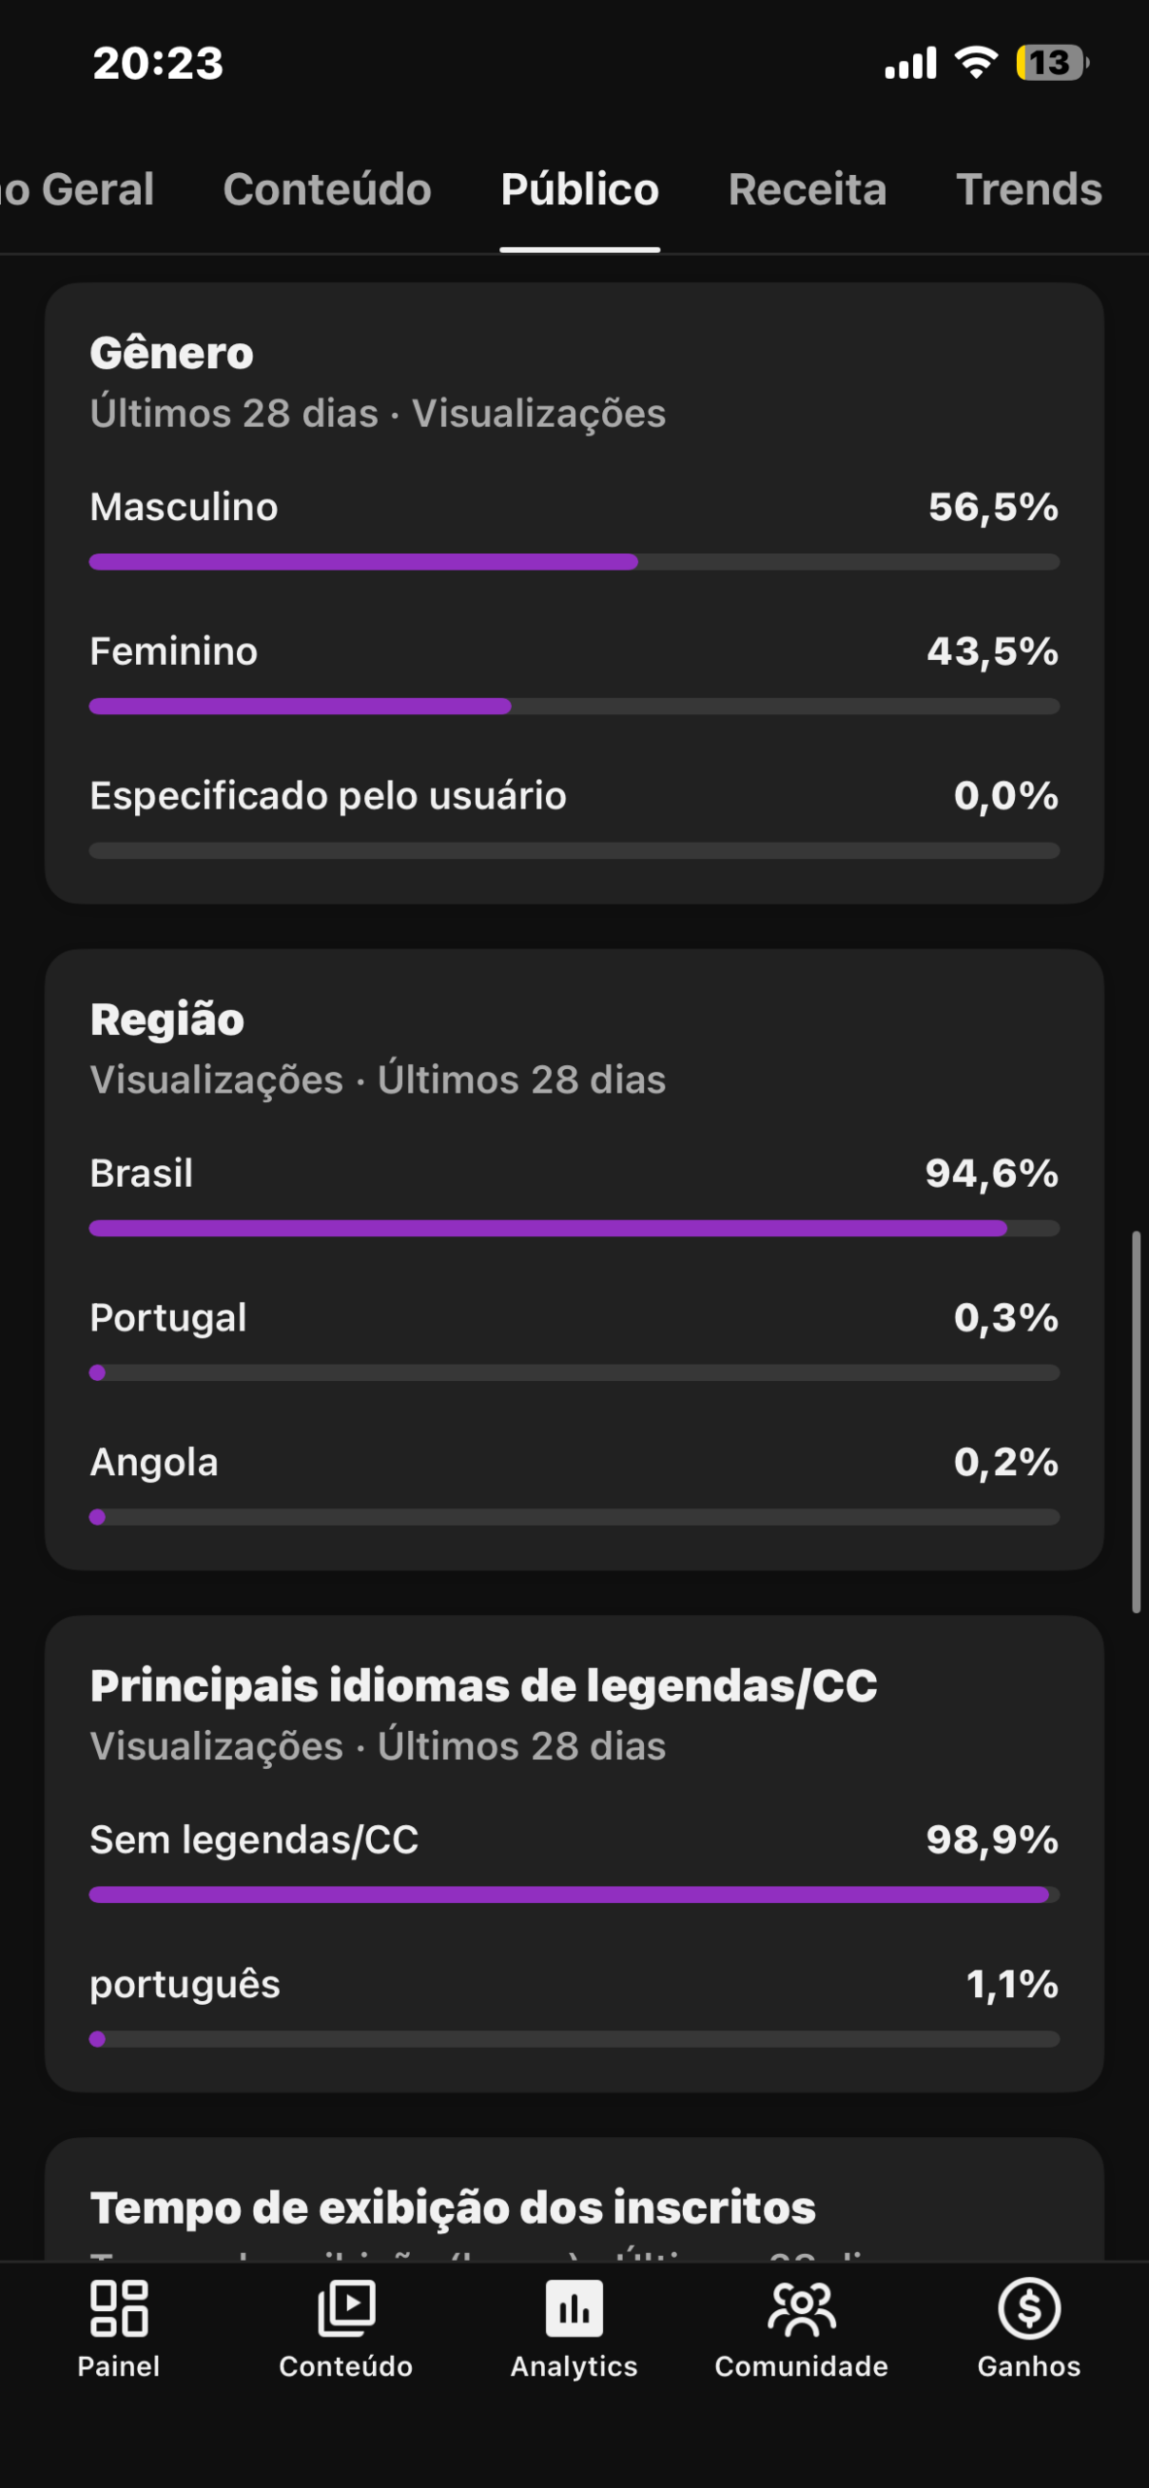Tap the Ganhos dollar icon
The width and height of the screenshot is (1149, 2488).
1029,2309
